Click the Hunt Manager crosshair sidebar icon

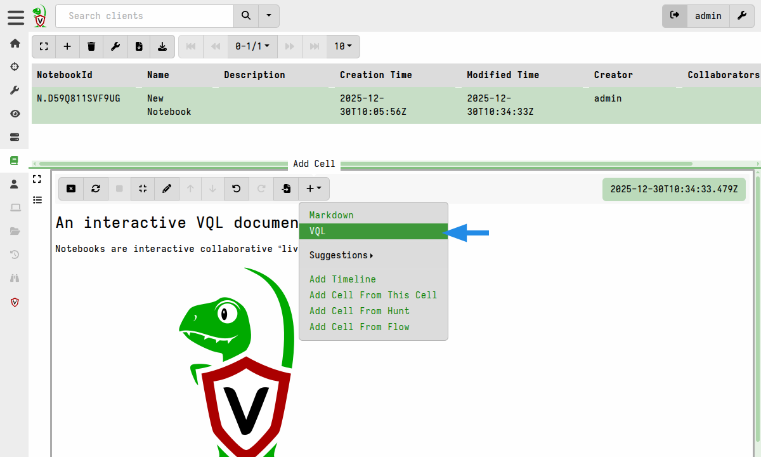point(15,67)
